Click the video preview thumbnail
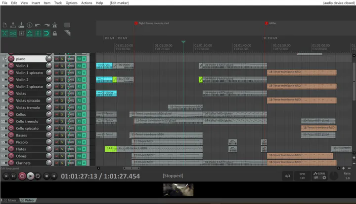 178,190
